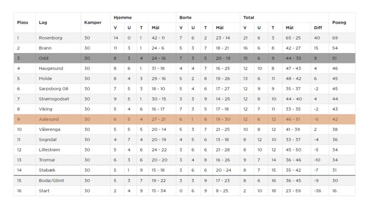Click the Lag column header
The height and width of the screenshot is (208, 370).
tap(43, 22)
